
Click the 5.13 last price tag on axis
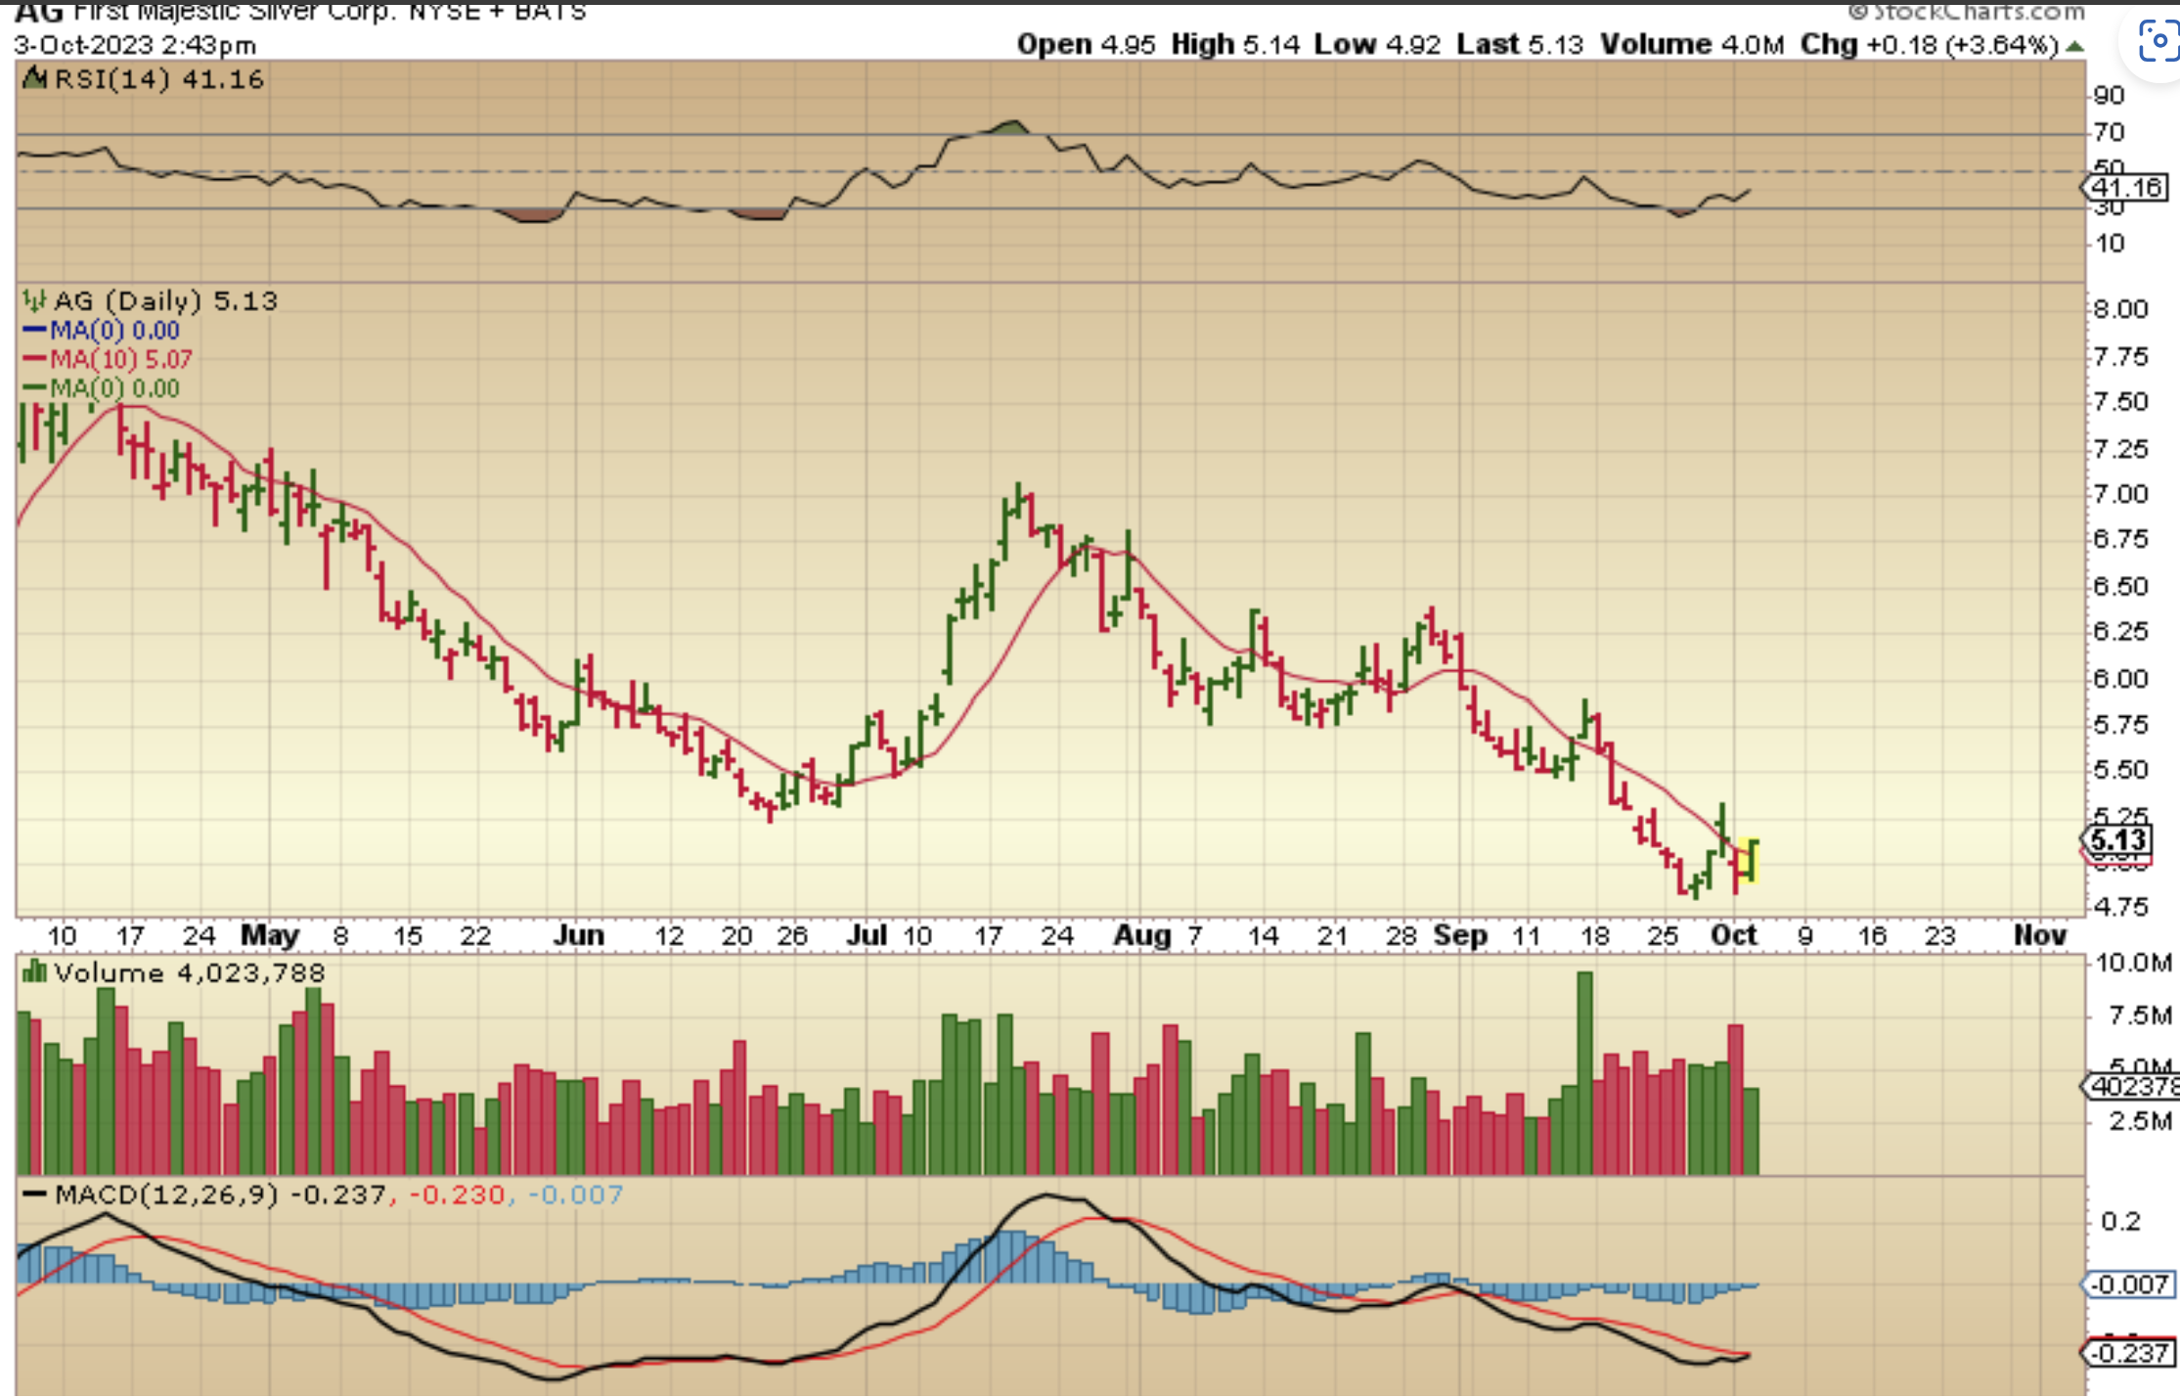point(2118,839)
